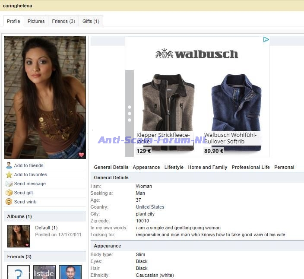Click the Add to friends person icon
The height and width of the screenshot is (279, 304).
(x=9, y=165)
